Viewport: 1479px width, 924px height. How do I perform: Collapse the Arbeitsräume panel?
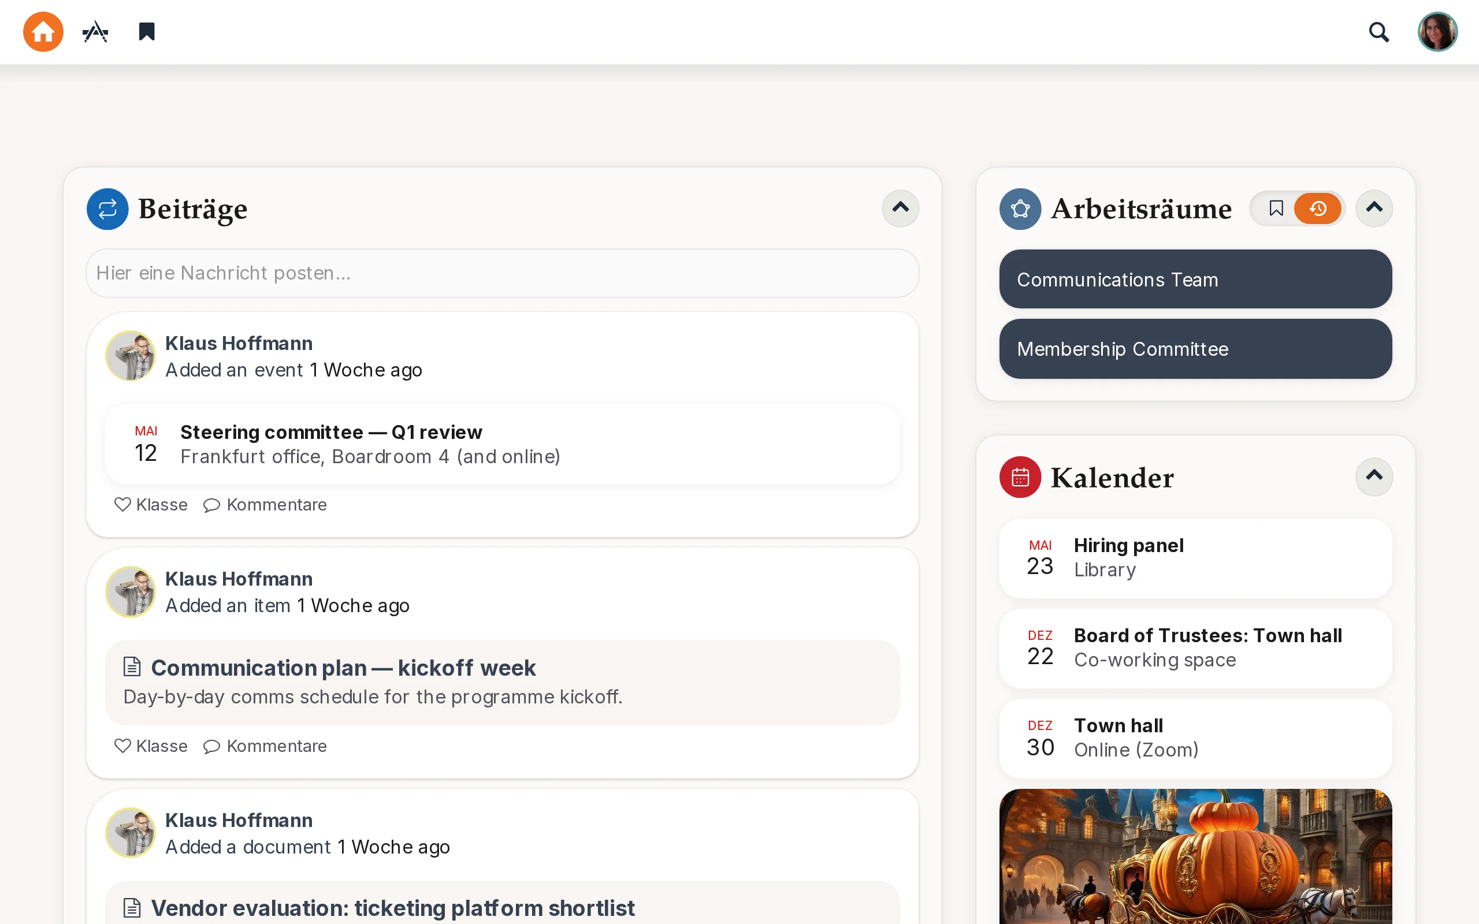click(x=1374, y=208)
